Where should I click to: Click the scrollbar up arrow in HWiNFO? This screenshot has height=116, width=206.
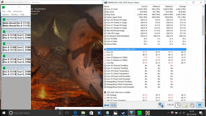(203, 7)
